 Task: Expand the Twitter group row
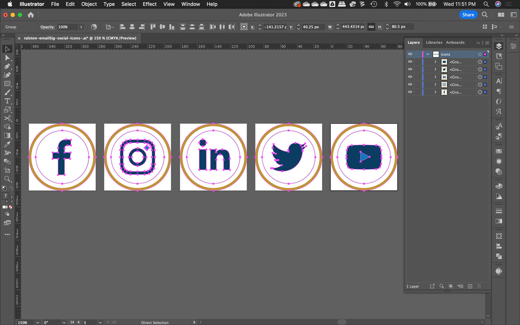coord(435,69)
